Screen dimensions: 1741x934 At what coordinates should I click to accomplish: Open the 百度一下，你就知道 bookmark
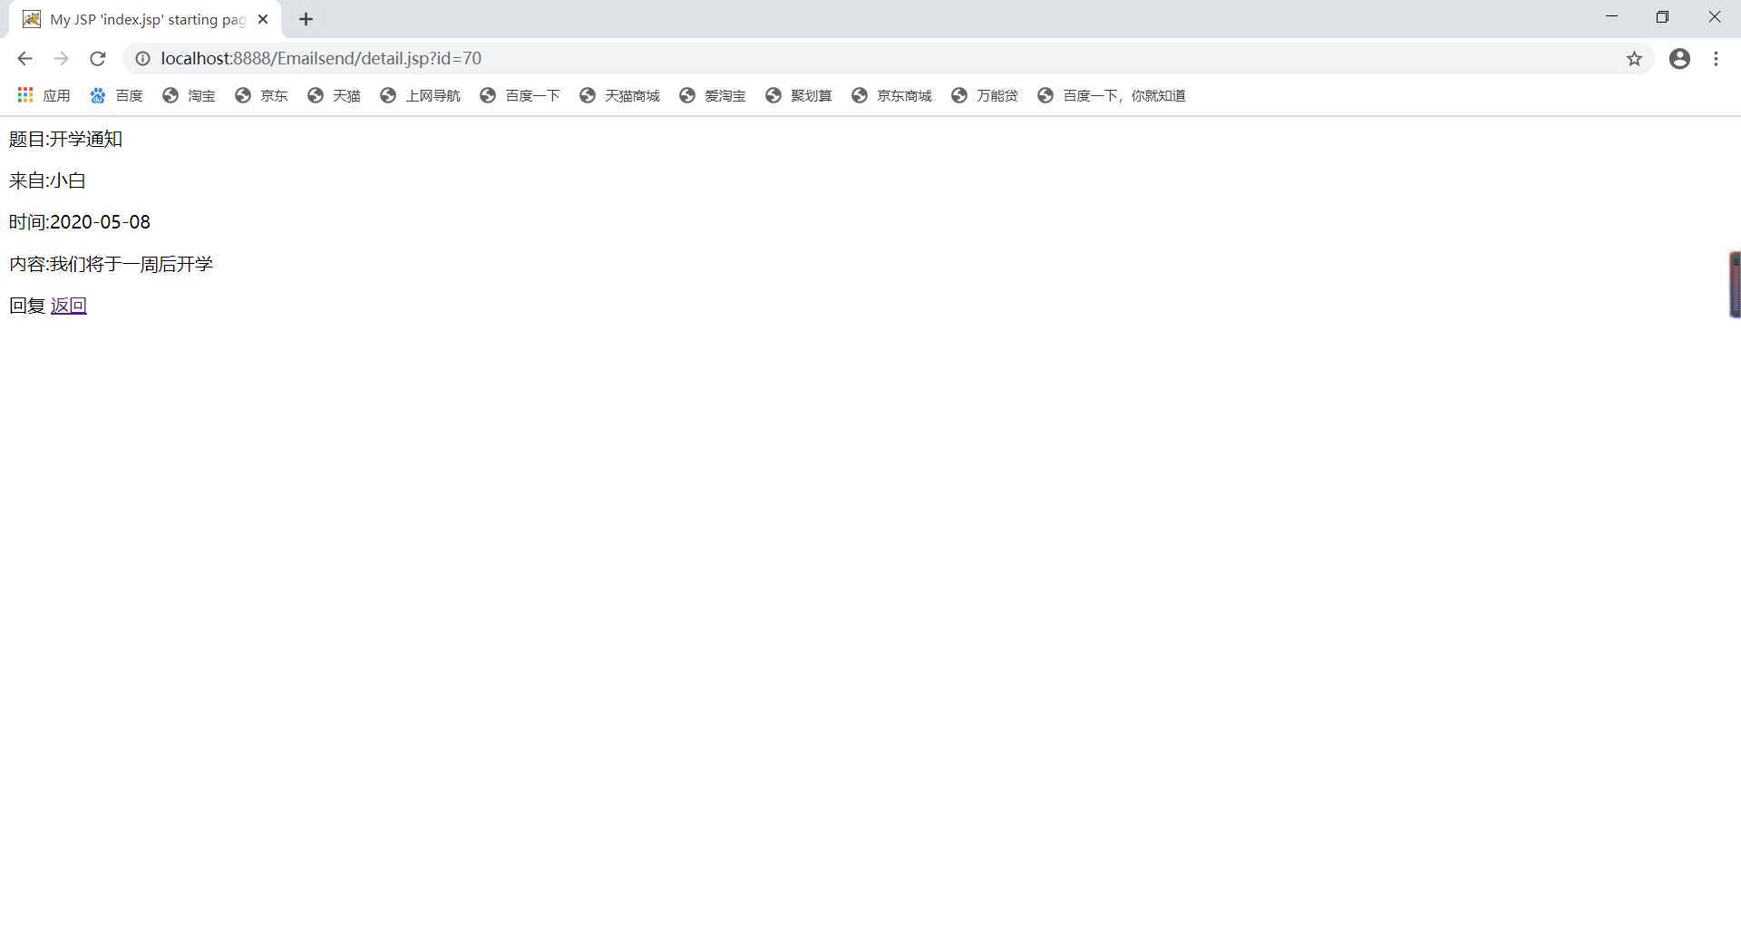[x=1111, y=95]
